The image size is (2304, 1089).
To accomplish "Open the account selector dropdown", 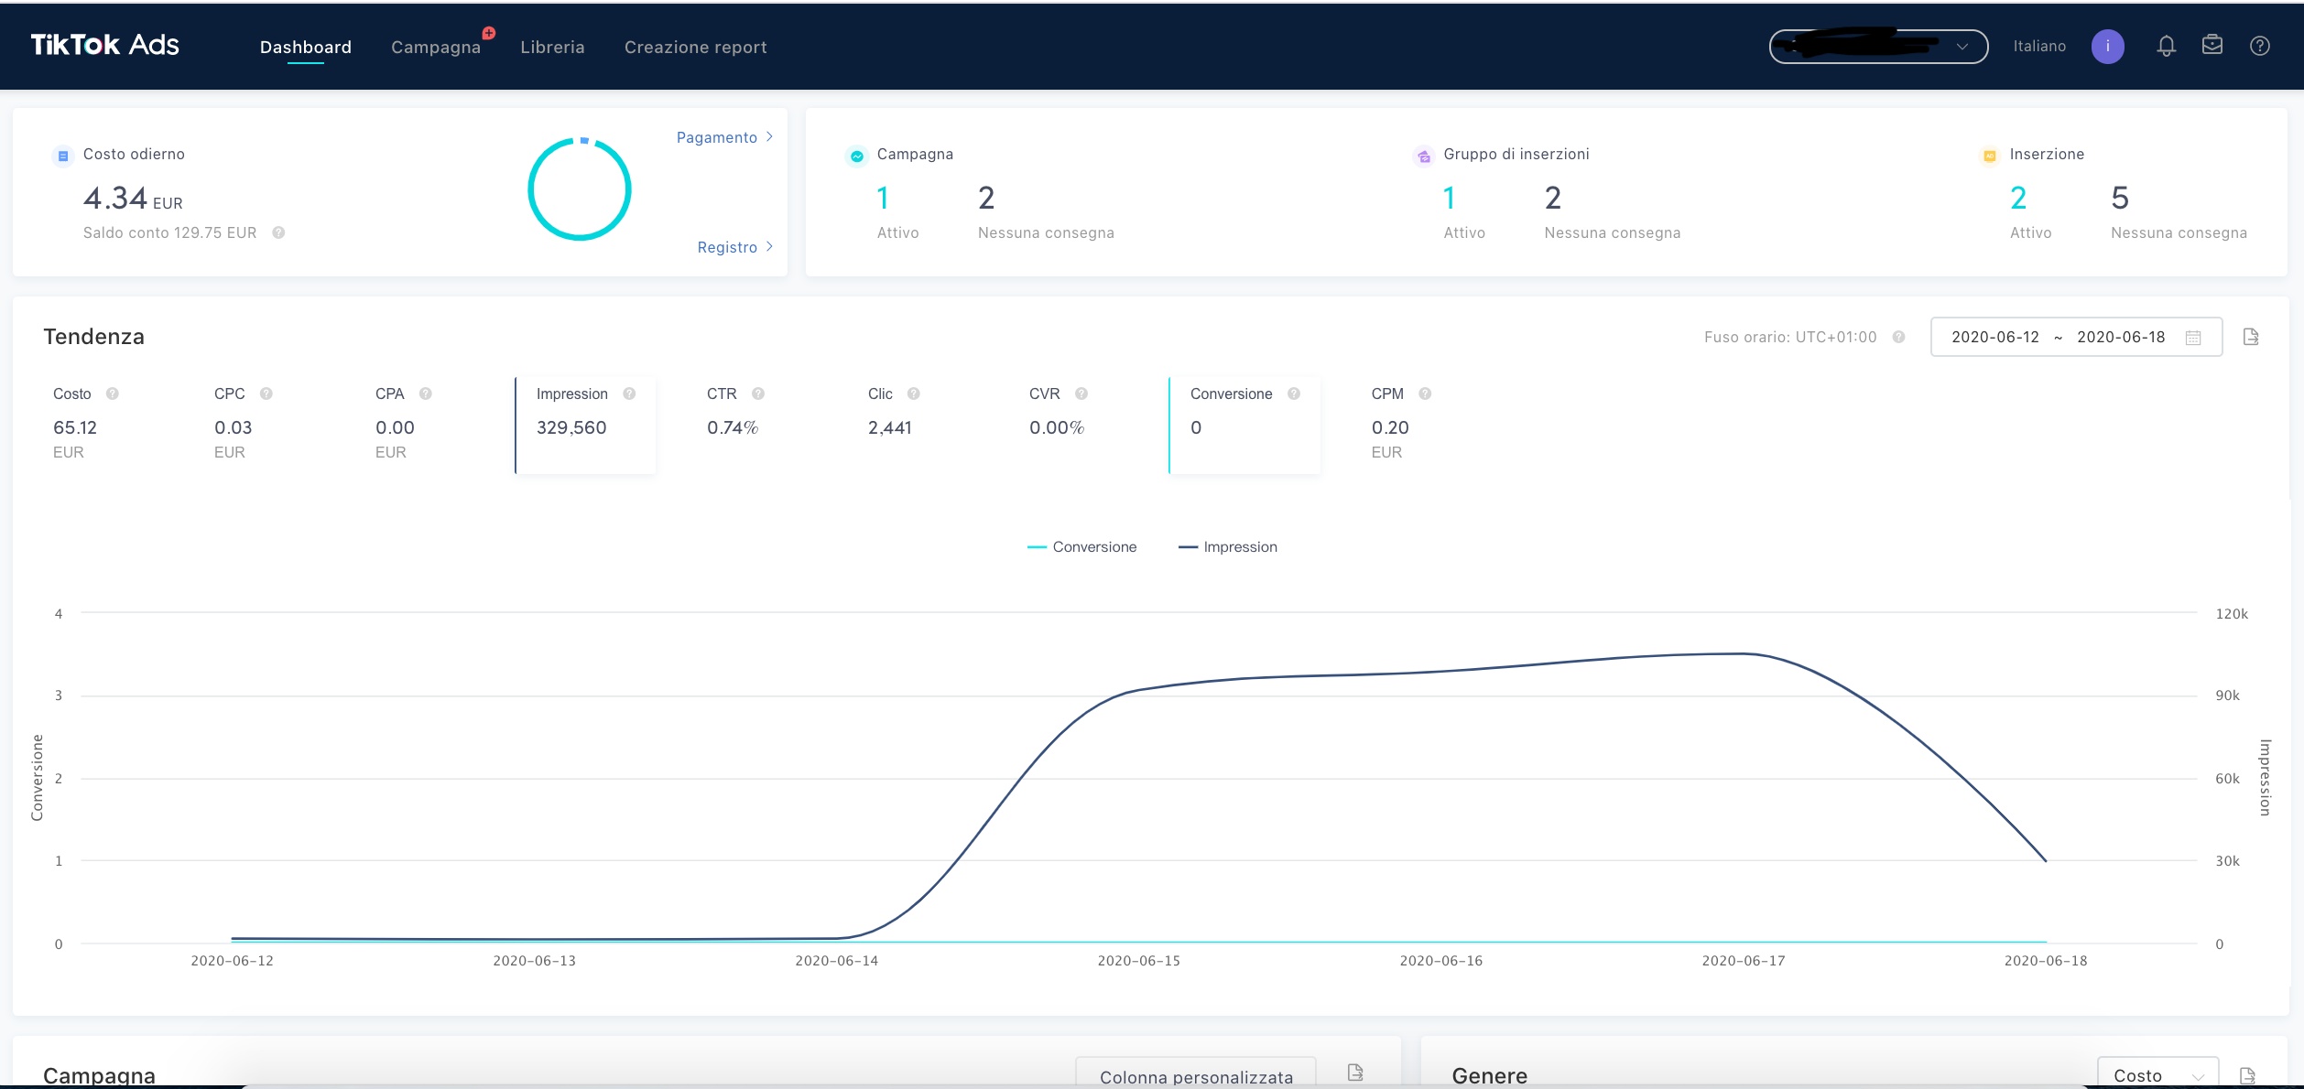I will pyautogui.click(x=1878, y=46).
